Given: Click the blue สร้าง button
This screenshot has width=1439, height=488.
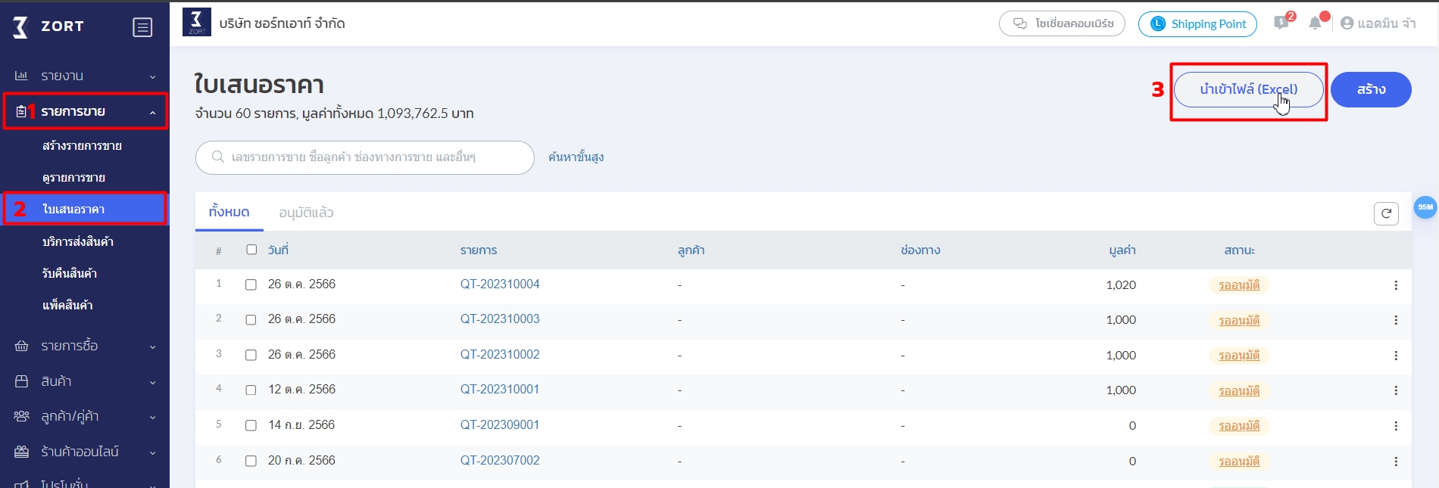Looking at the screenshot, I should click(1370, 89).
